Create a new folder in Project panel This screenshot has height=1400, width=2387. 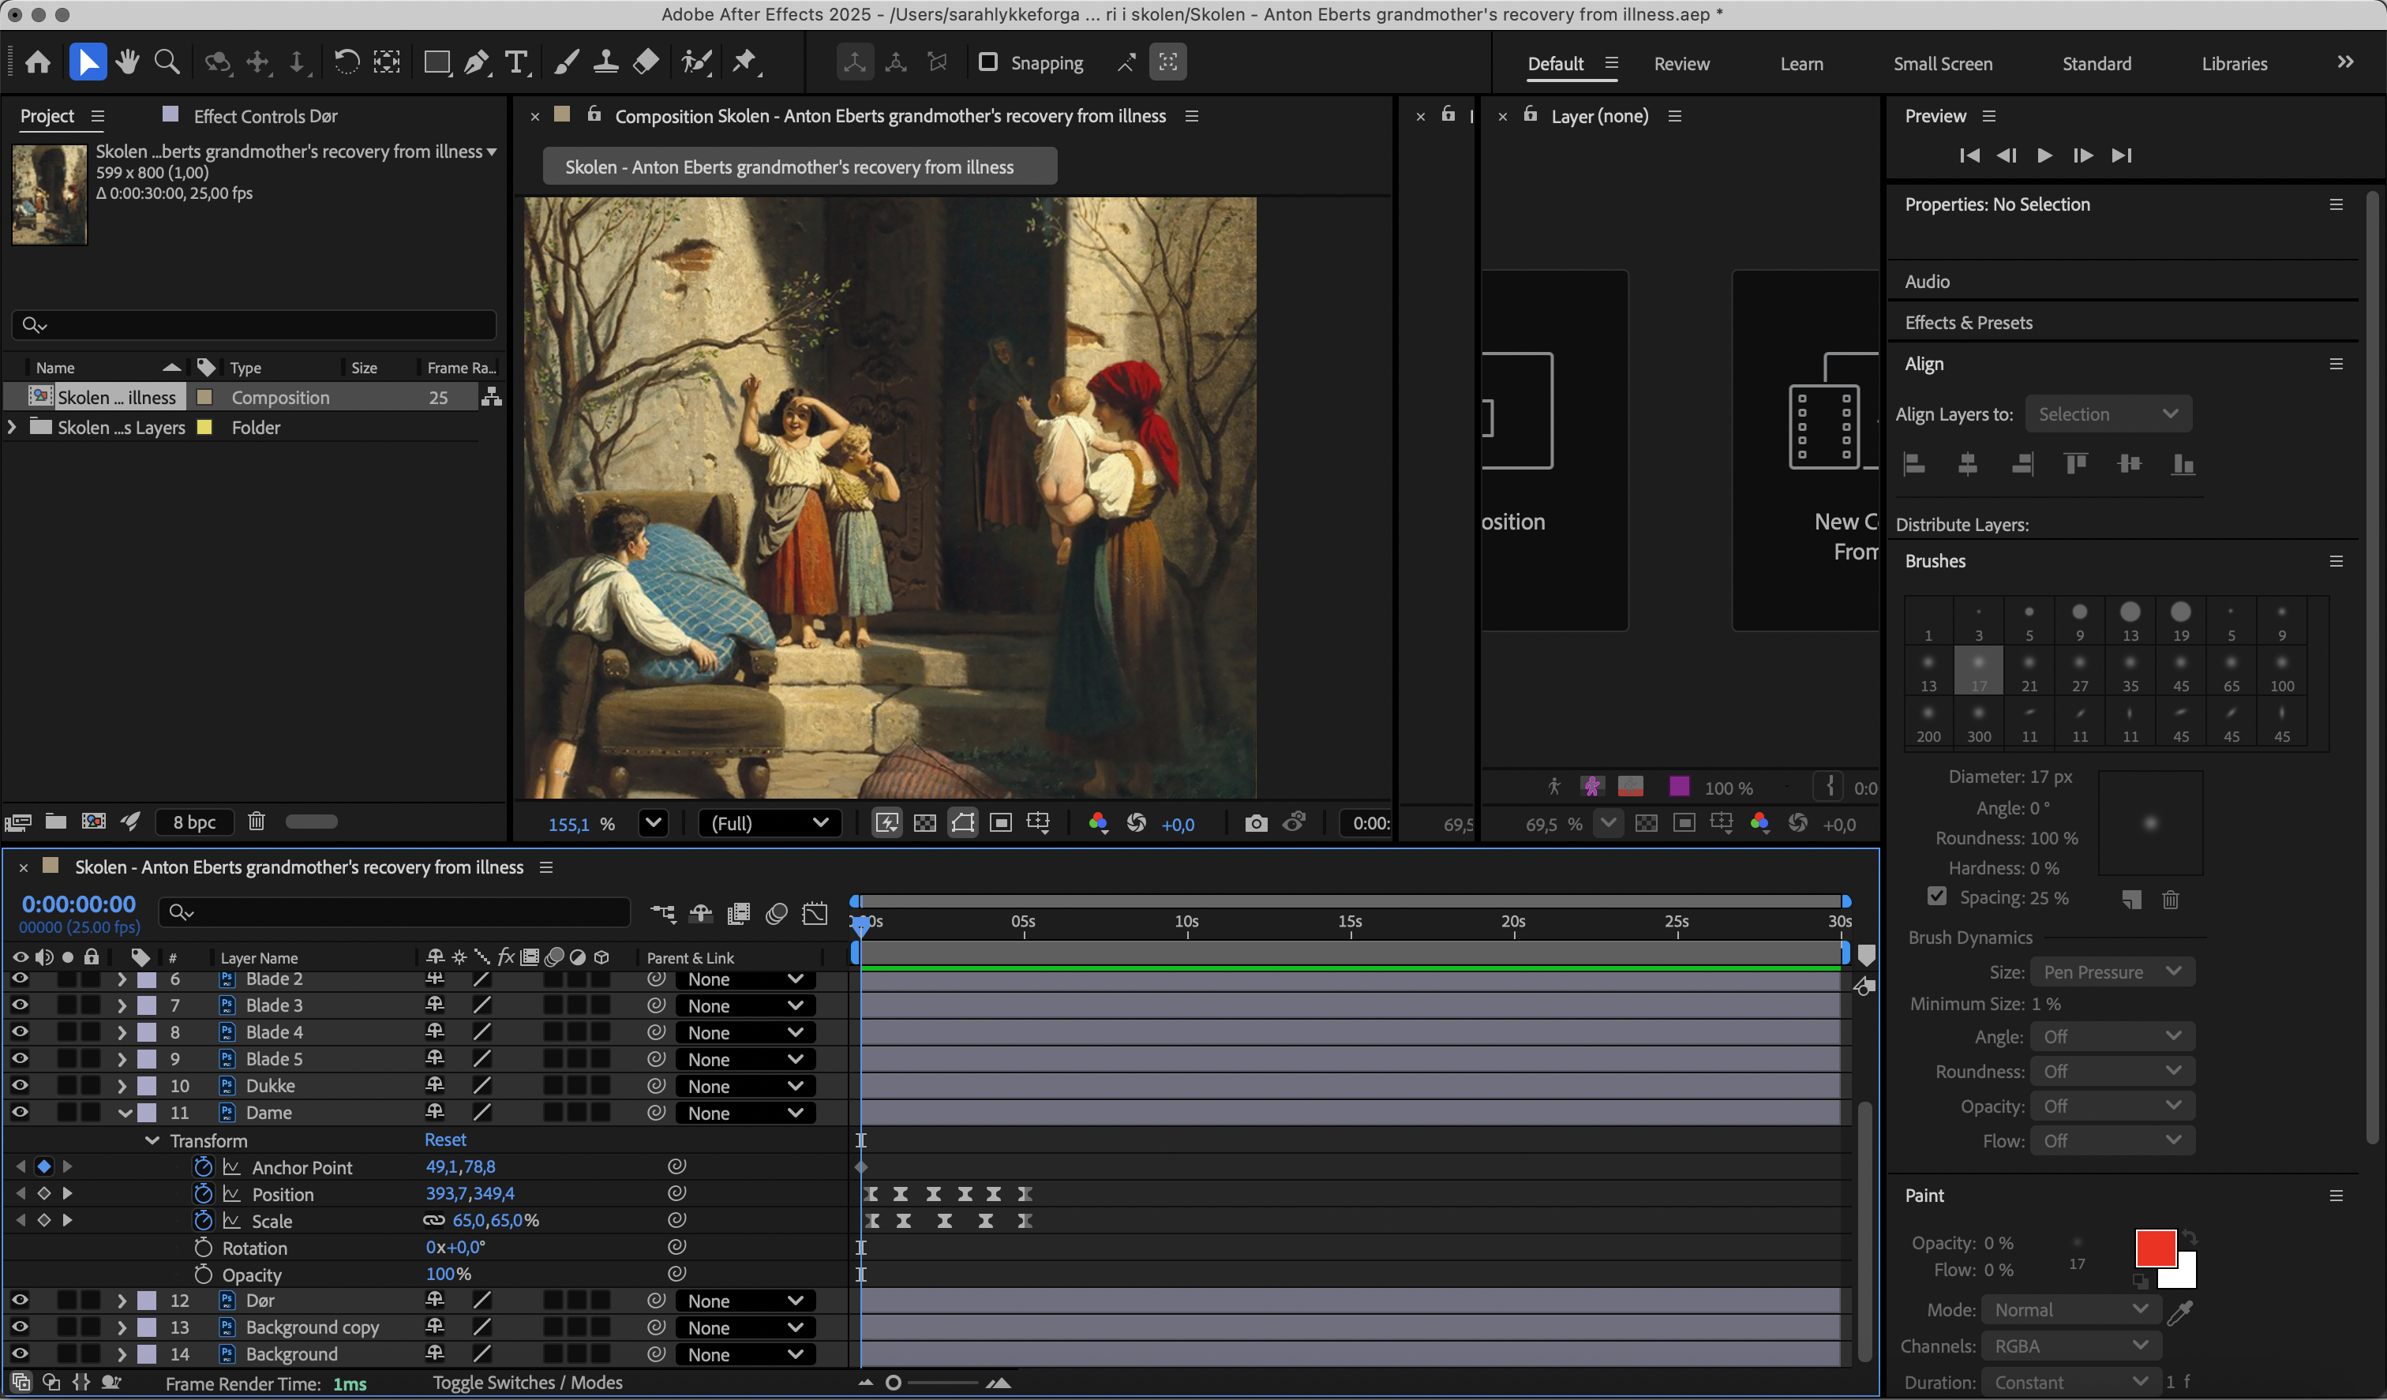point(56,822)
